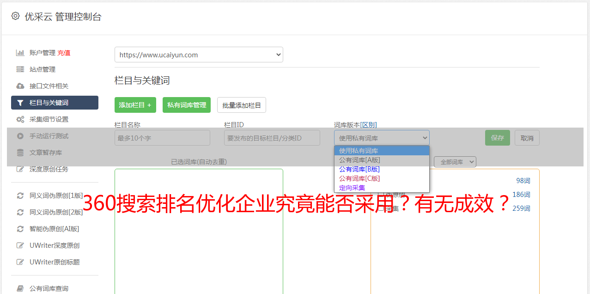Click the 批量添加栏目 button

242,105
